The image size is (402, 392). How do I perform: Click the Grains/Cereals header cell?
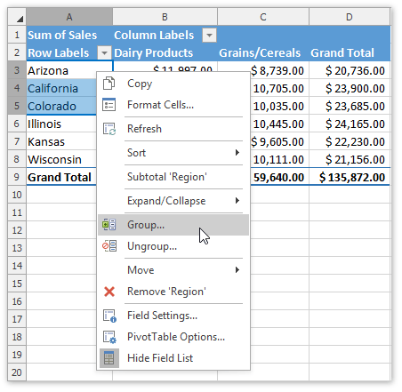point(263,52)
